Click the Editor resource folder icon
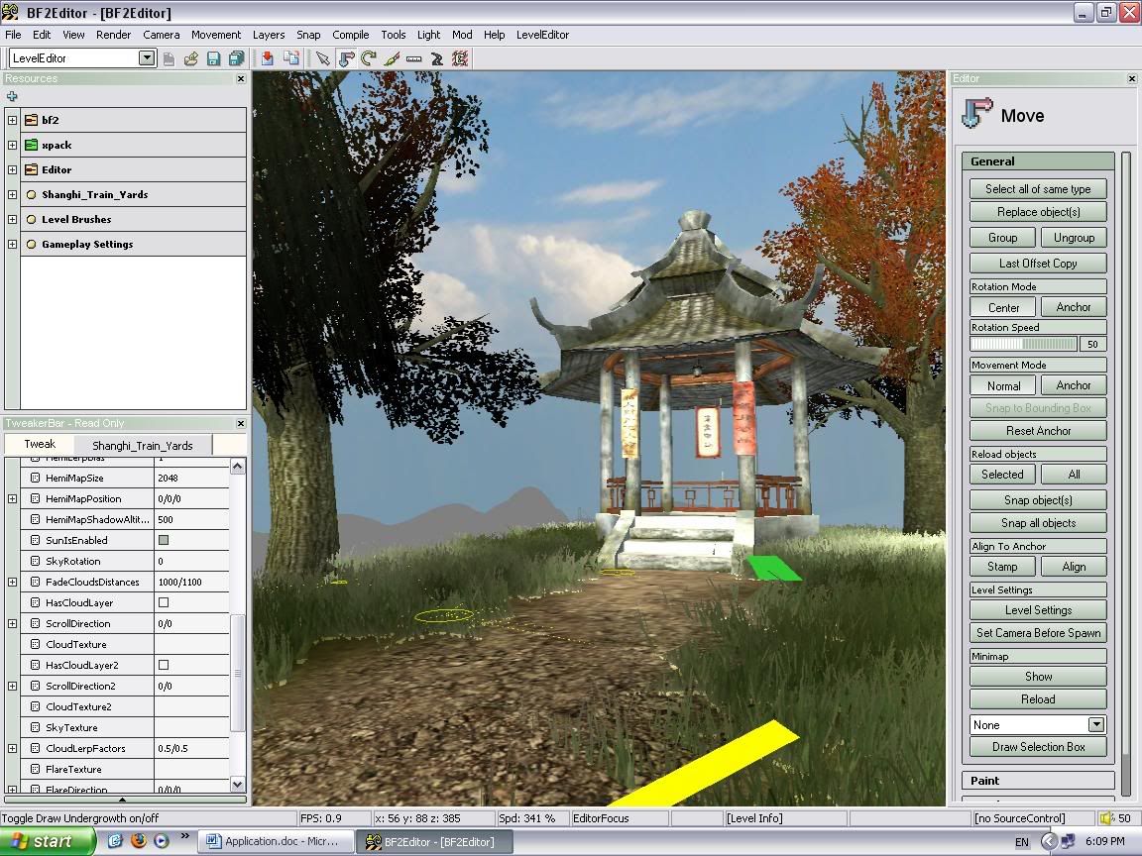Image resolution: width=1142 pixels, height=856 pixels. coord(31,169)
